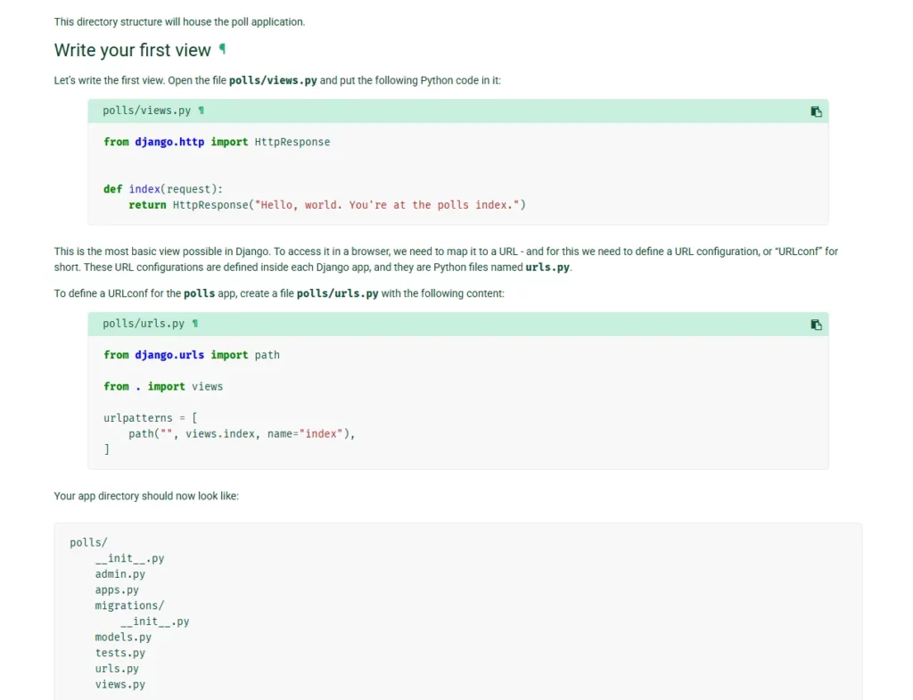The height and width of the screenshot is (700, 913).
Task: Click the 'urlpatterns = [' code line
Action: pos(150,417)
